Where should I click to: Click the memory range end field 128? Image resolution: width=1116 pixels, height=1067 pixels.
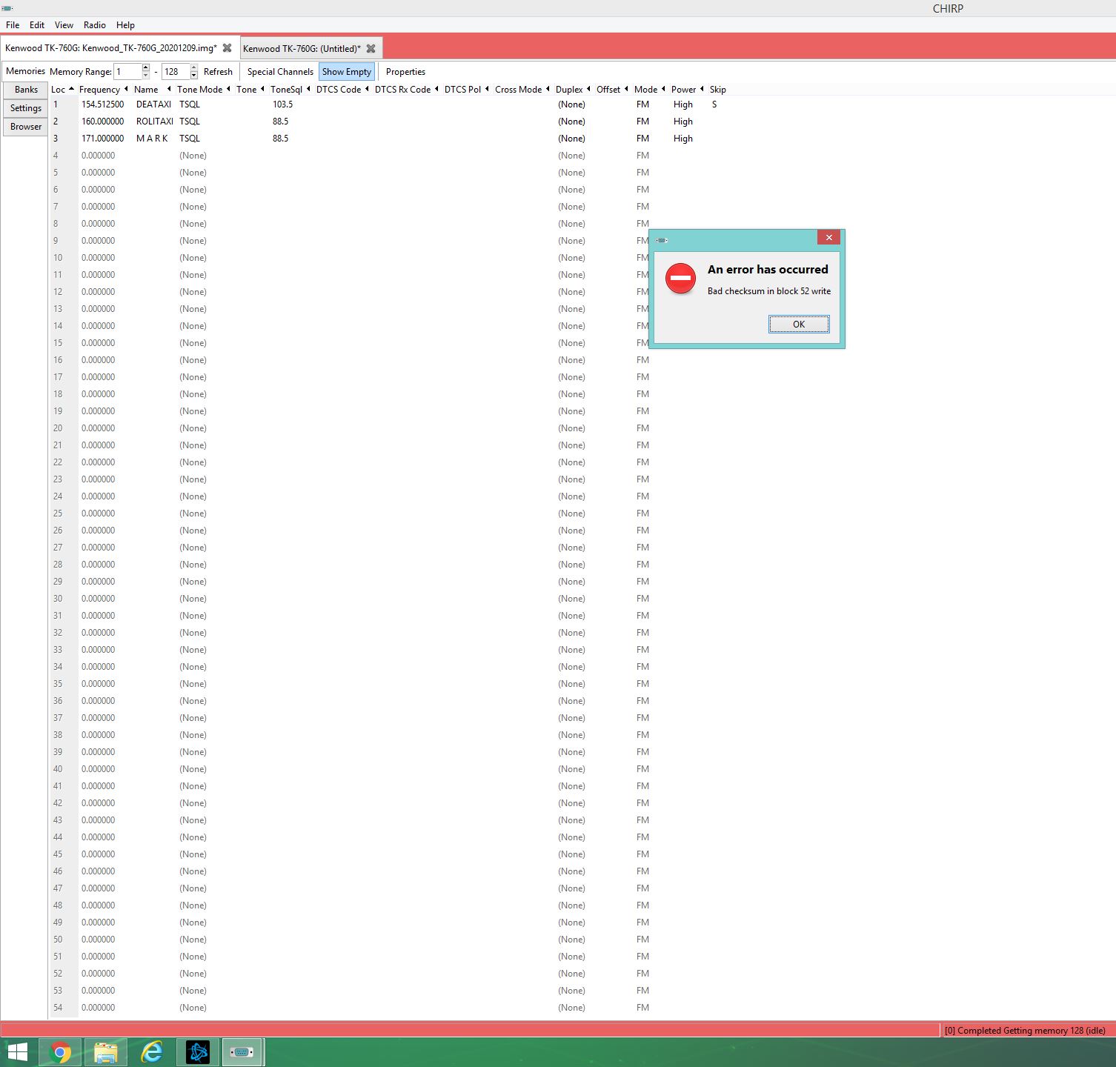(x=176, y=72)
